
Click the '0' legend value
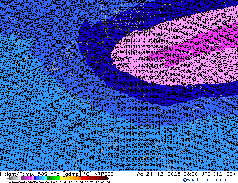(x=60, y=182)
